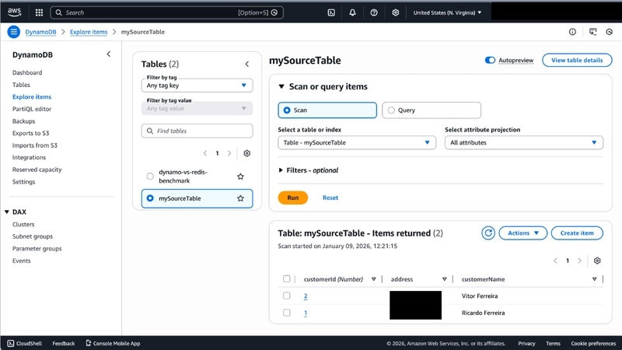622x350 pixels.
Task: Open the Filter by tag dropdown
Action: [x=197, y=86]
